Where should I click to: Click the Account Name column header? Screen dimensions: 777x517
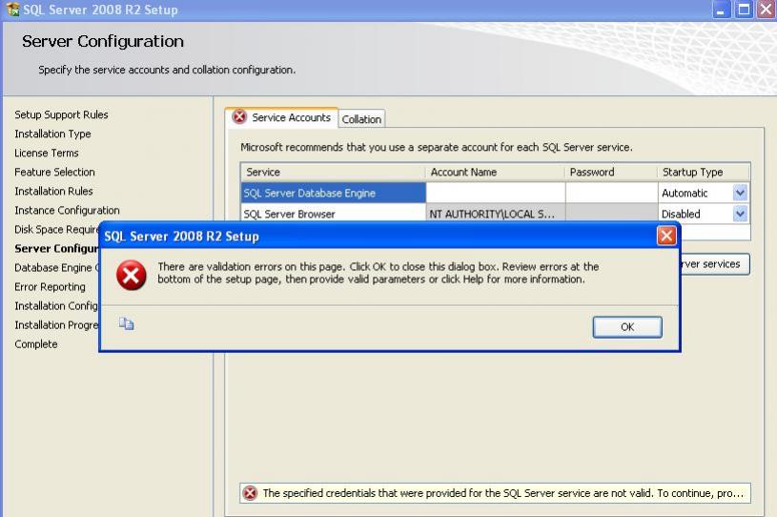[495, 172]
